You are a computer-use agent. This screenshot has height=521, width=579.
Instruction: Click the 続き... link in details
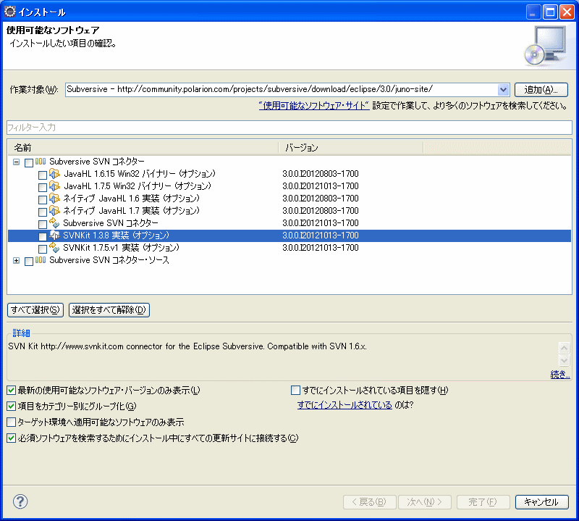click(x=559, y=374)
